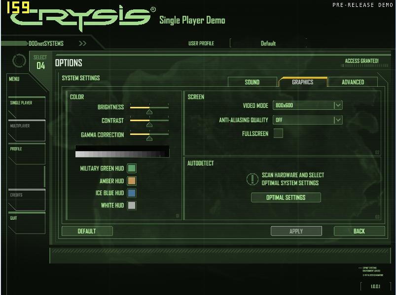Switch to the Sound tab
396x295 pixels.
click(252, 82)
